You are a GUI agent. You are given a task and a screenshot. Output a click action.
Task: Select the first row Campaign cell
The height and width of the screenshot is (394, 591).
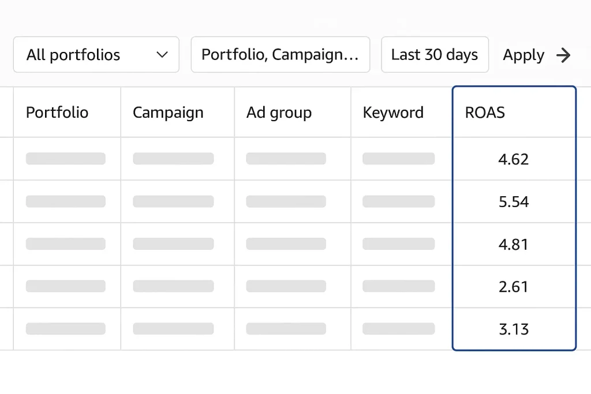pyautogui.click(x=173, y=159)
